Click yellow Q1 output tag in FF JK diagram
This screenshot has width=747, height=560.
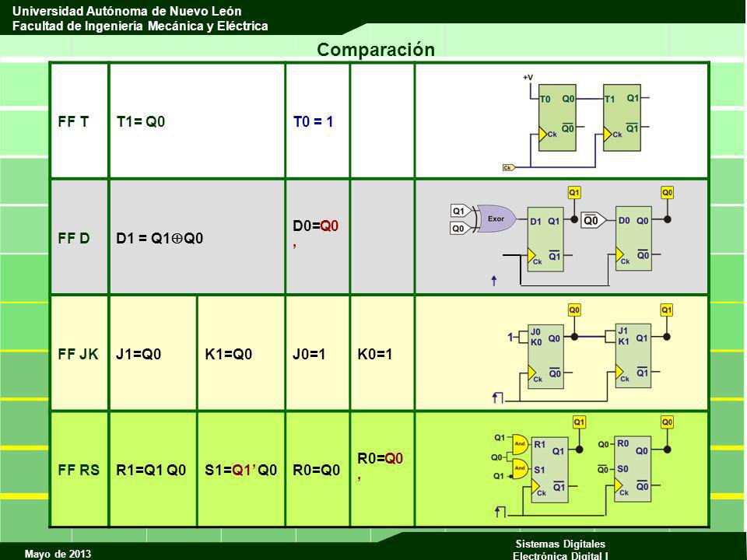667,310
